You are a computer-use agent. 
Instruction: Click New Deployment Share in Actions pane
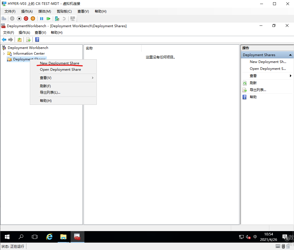(x=267, y=62)
